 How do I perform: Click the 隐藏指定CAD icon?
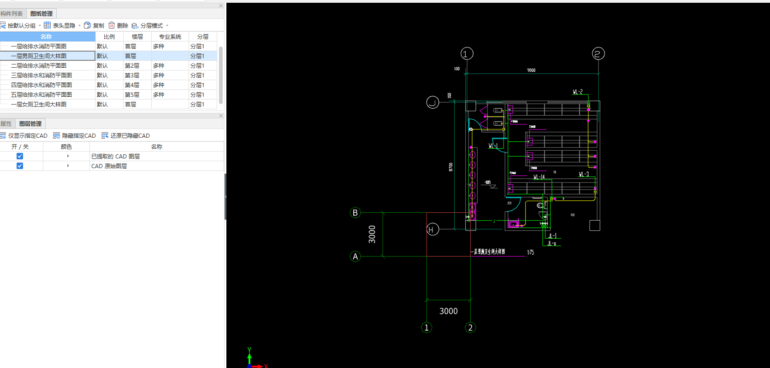(x=56, y=135)
